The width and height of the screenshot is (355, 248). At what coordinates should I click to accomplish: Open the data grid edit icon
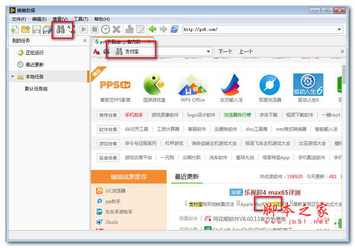(140, 29)
